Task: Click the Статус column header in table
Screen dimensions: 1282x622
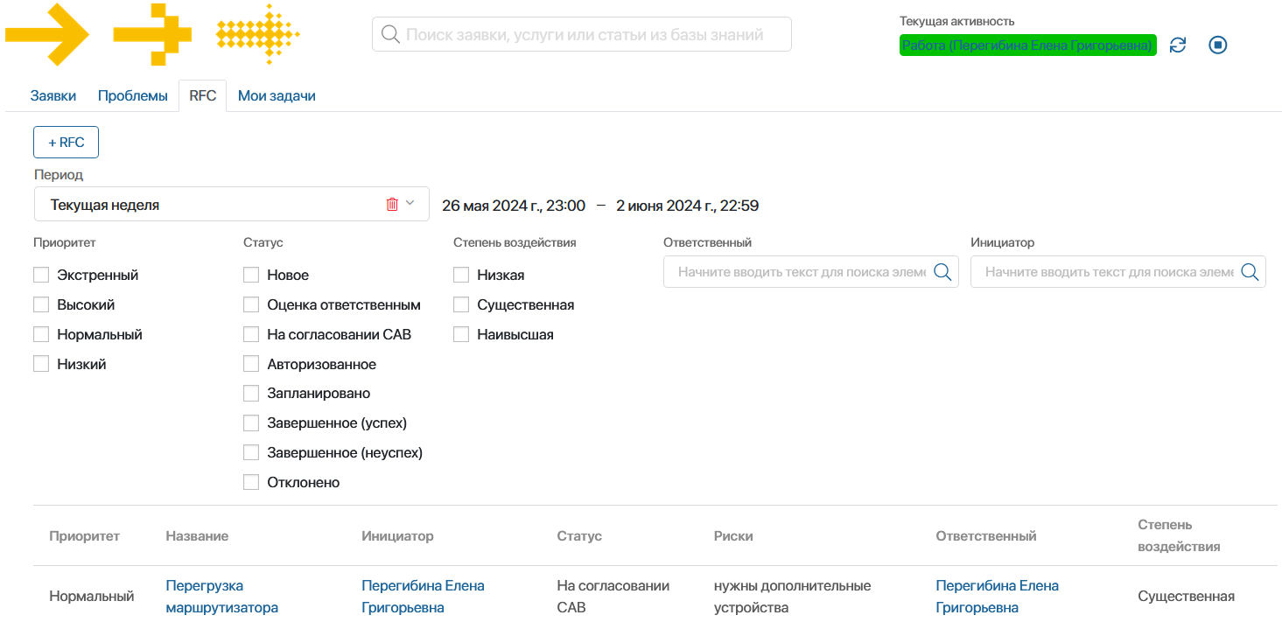Action: pyautogui.click(x=579, y=536)
